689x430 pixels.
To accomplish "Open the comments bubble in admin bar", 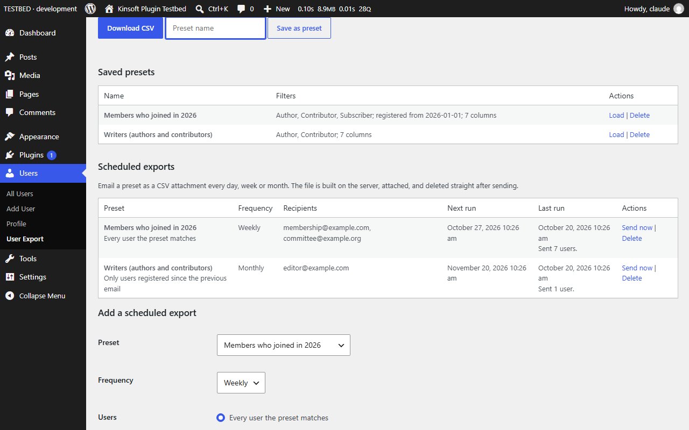I will (241, 9).
